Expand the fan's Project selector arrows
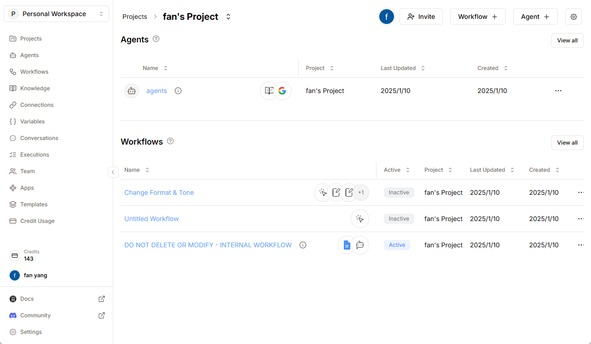The image size is (591, 344). click(228, 17)
